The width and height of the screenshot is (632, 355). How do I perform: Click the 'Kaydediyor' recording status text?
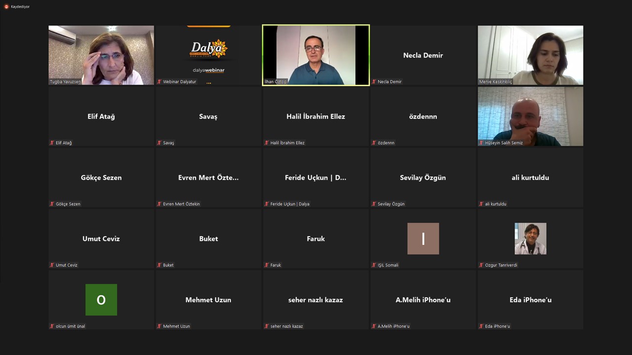point(20,6)
